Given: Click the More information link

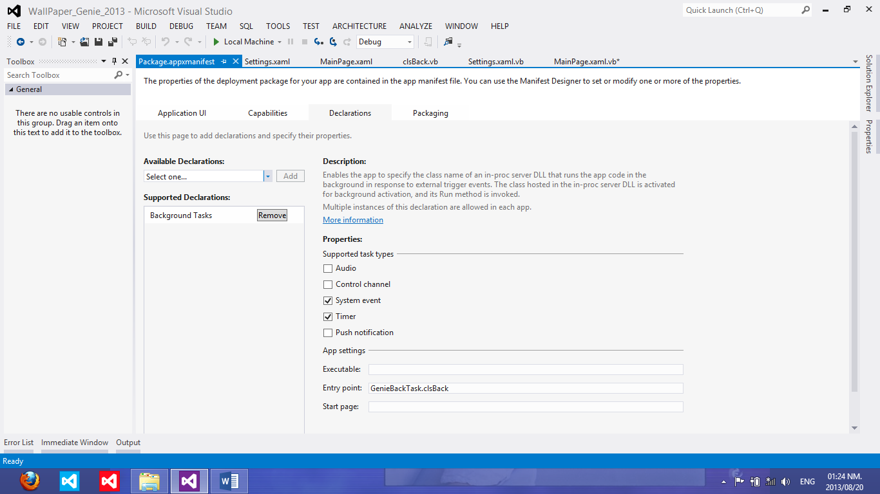Looking at the screenshot, I should tap(353, 220).
